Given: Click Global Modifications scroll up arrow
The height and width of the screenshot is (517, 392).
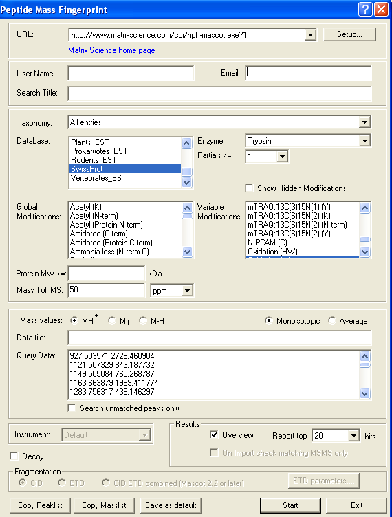Looking at the screenshot, I should pos(187,208).
